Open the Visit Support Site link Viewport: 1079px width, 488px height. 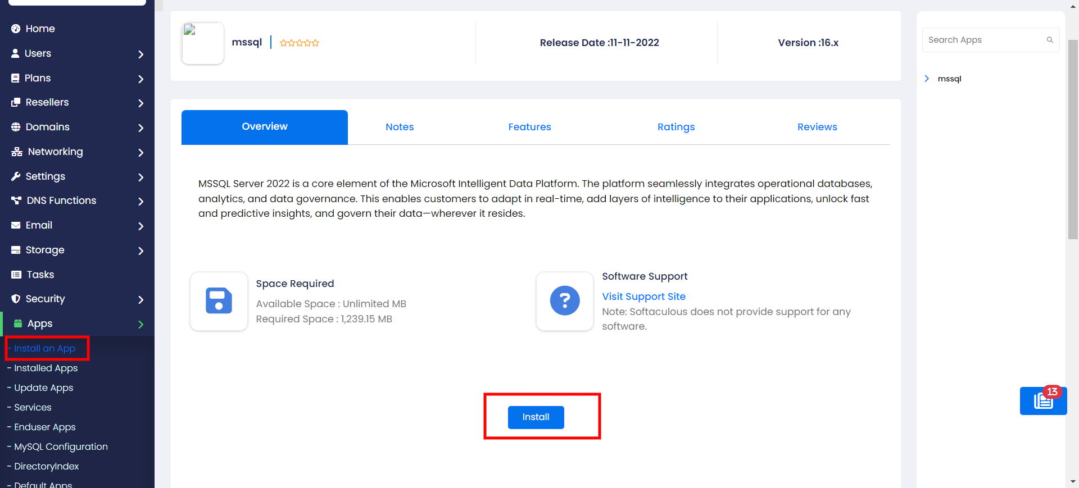pos(644,297)
